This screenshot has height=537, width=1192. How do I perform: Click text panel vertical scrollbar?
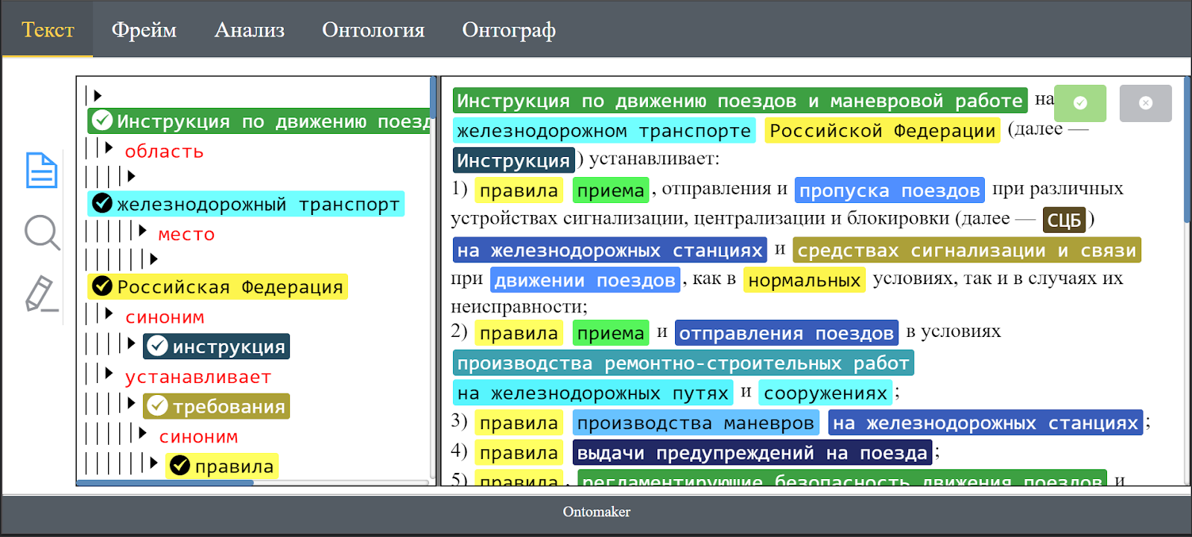1187,149
